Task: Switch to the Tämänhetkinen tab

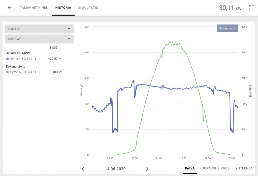Action: pos(34,8)
